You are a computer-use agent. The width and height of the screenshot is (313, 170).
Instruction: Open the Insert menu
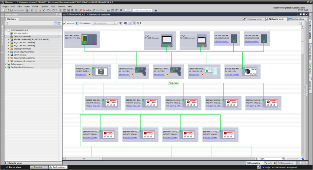click(x=27, y=7)
